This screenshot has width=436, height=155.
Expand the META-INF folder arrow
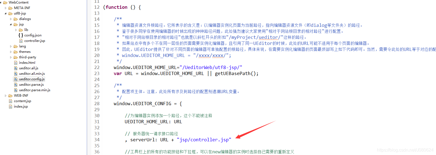[x=5, y=8]
